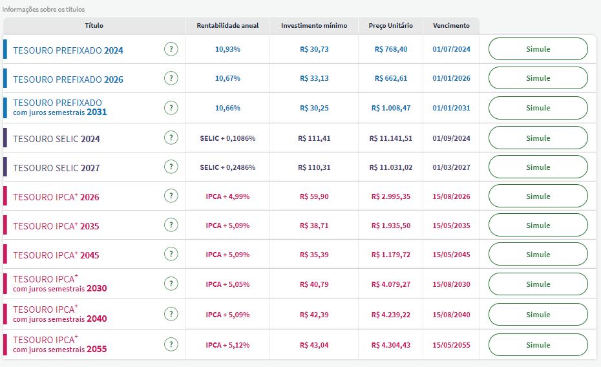Simulate Tesouro Selic 2027

538,167
